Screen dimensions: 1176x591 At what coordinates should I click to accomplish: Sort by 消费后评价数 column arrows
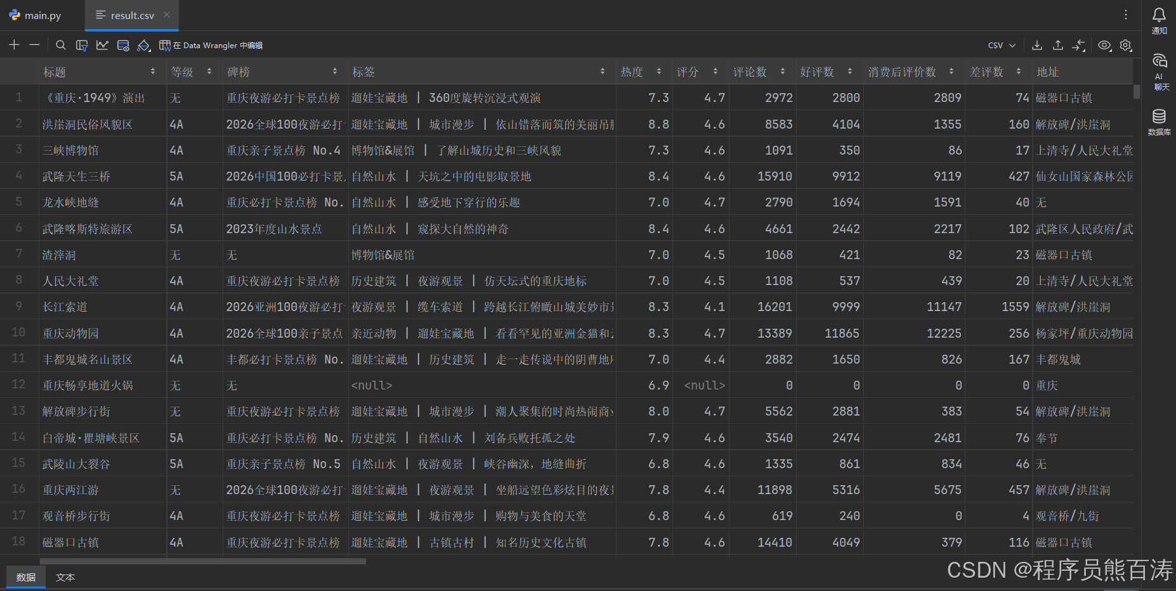tap(951, 72)
